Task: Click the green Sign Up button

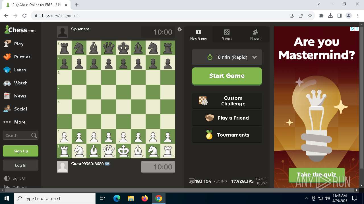Action: tap(20, 151)
